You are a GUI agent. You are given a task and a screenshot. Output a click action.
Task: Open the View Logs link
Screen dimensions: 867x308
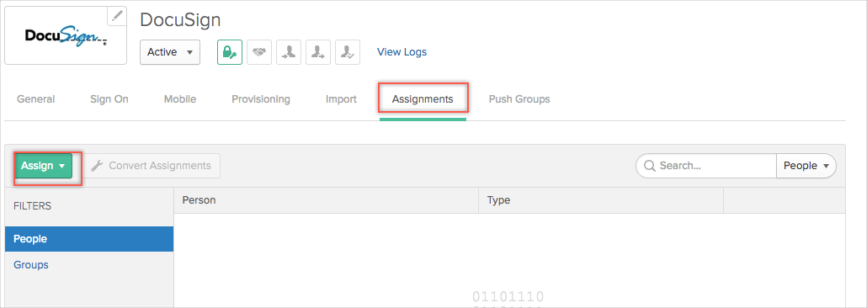click(x=402, y=52)
